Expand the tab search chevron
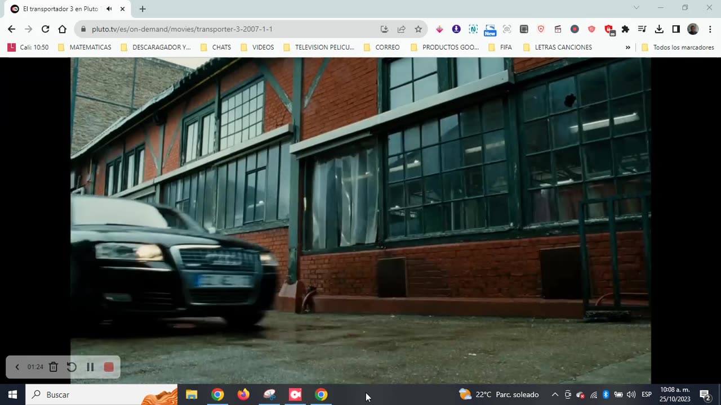721x405 pixels. 637,8
